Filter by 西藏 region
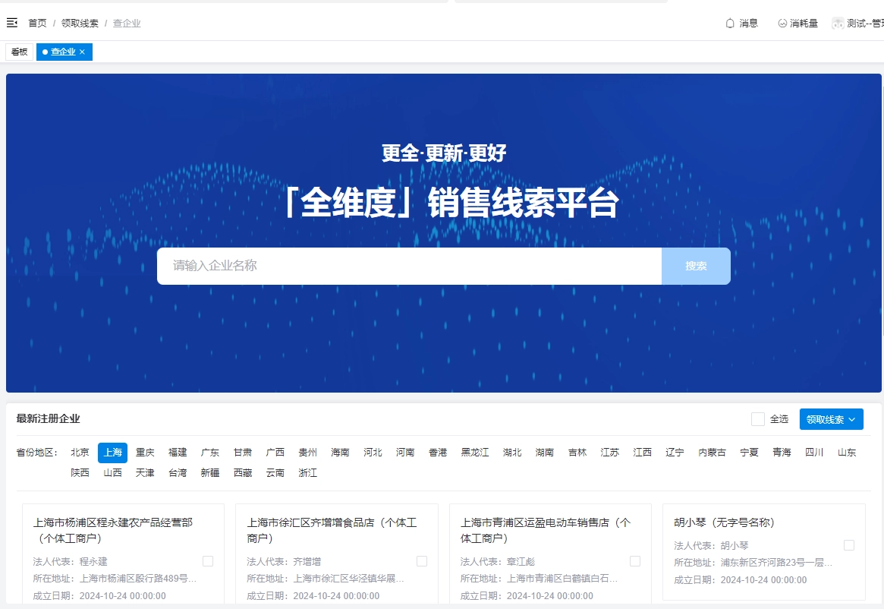This screenshot has width=884, height=609. click(x=243, y=473)
